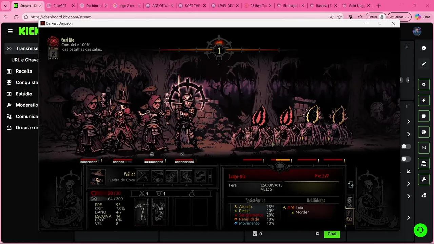Image resolution: width=434 pixels, height=244 pixels.
Task: Open URL e Chave in the Kick sidebar
Action: (x=25, y=60)
